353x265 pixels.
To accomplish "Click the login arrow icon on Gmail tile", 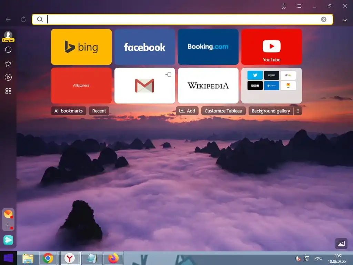I will (x=168, y=75).
